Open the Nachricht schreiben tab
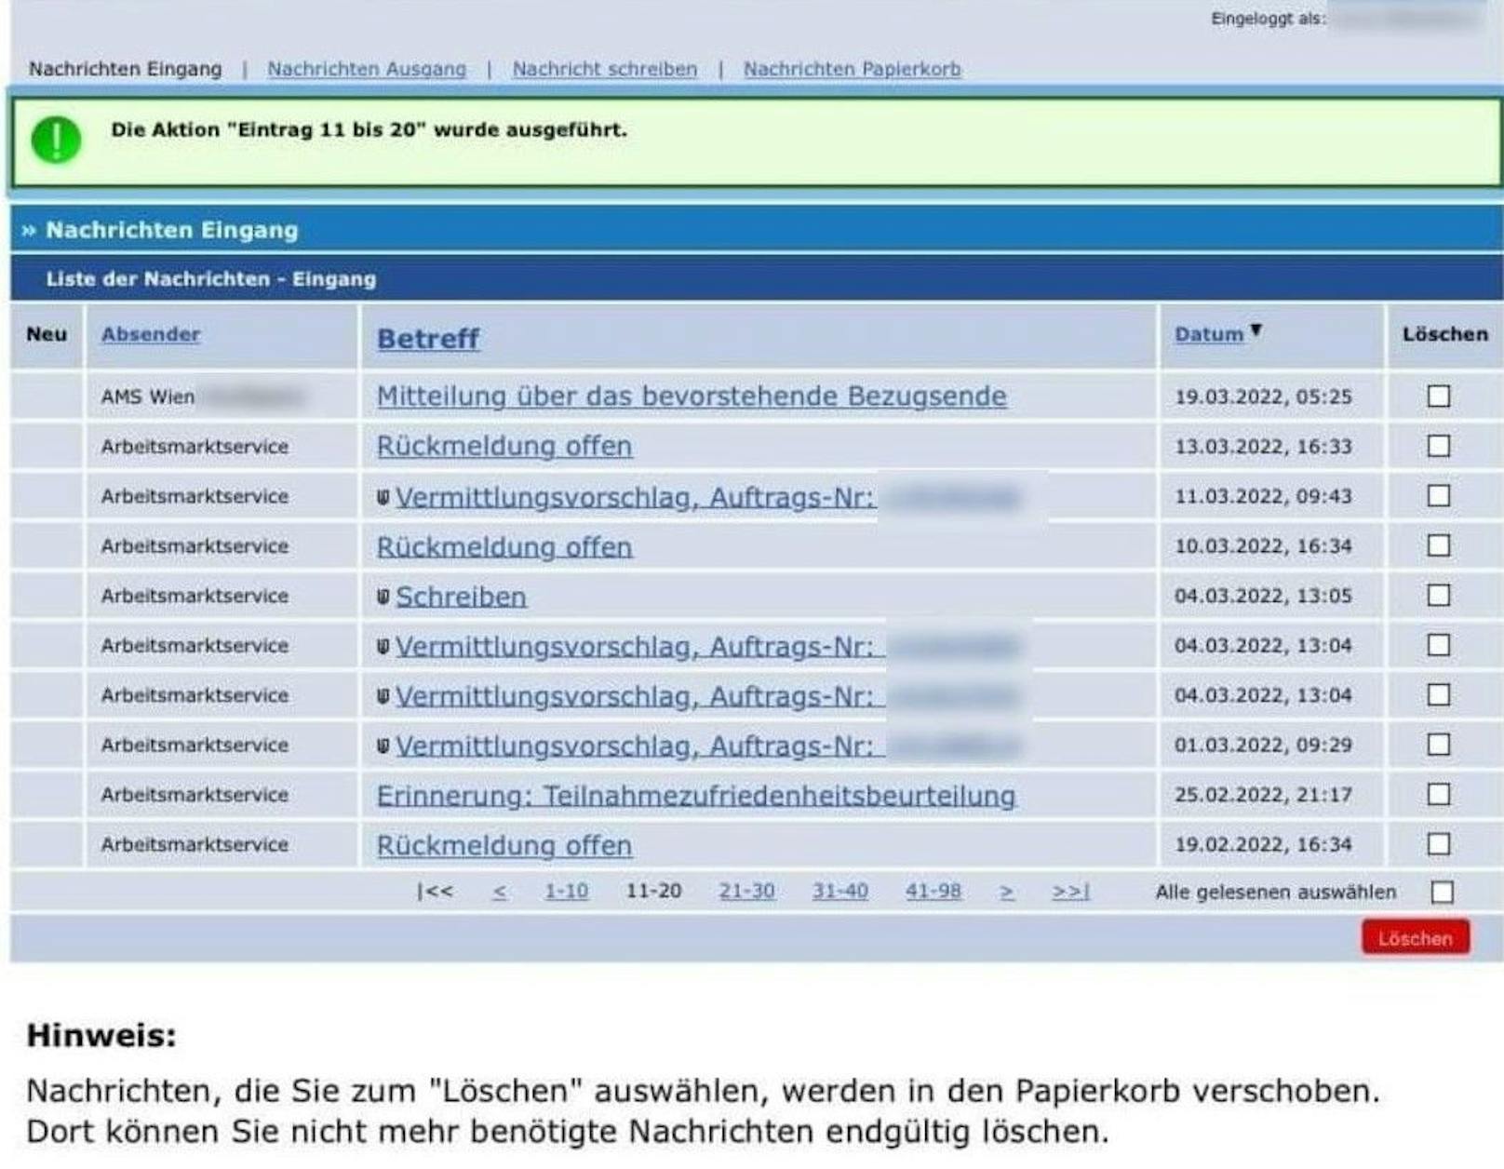 [604, 69]
